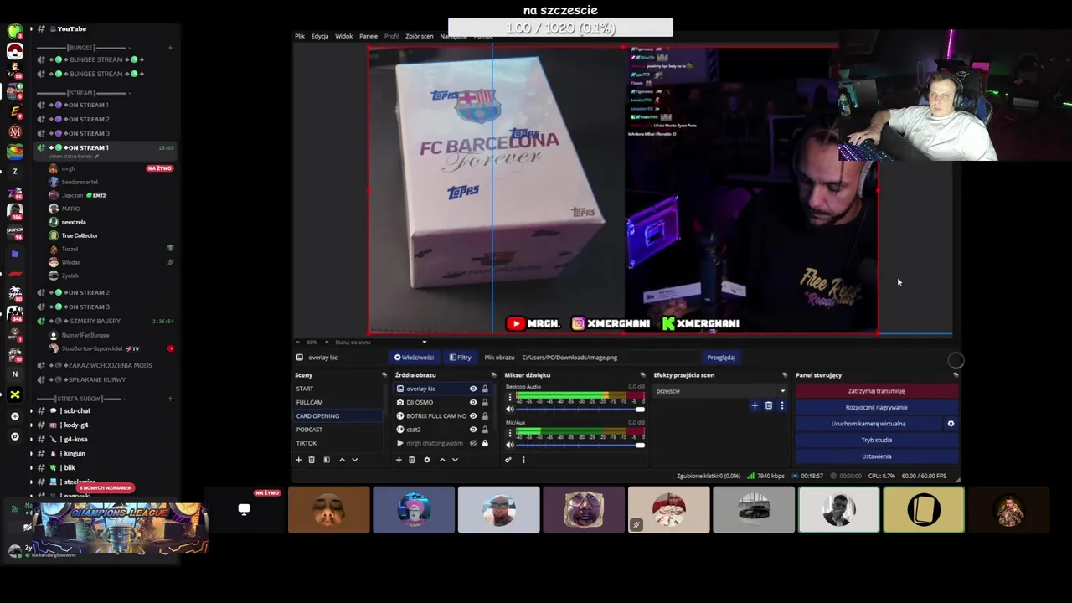The height and width of the screenshot is (603, 1072).
Task: Hide the czat2 source
Action: (473, 429)
